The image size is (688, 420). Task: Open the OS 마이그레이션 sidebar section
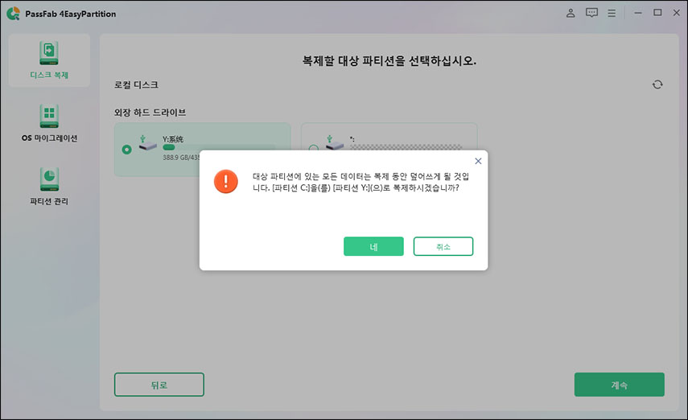tap(49, 123)
